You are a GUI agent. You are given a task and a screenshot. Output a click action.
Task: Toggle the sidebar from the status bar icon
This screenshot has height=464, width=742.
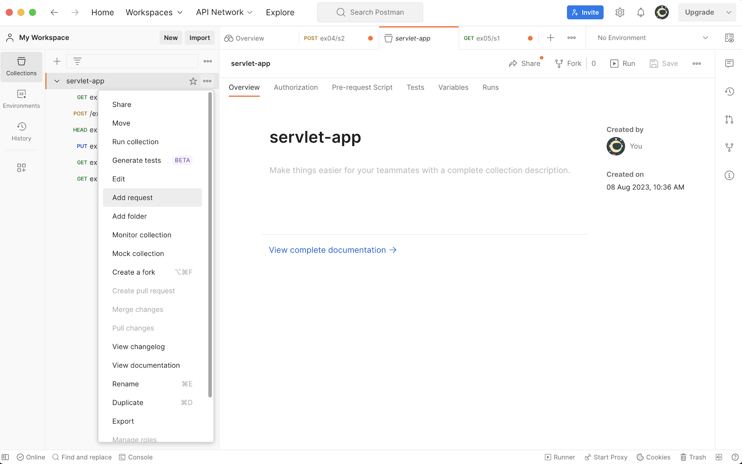click(x=5, y=457)
